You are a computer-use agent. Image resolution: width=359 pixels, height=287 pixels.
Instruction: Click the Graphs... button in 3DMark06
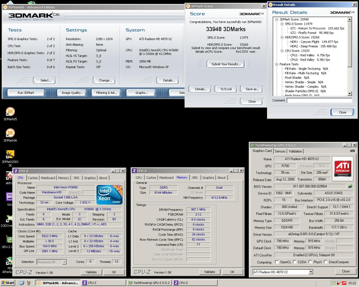[x=141, y=93]
